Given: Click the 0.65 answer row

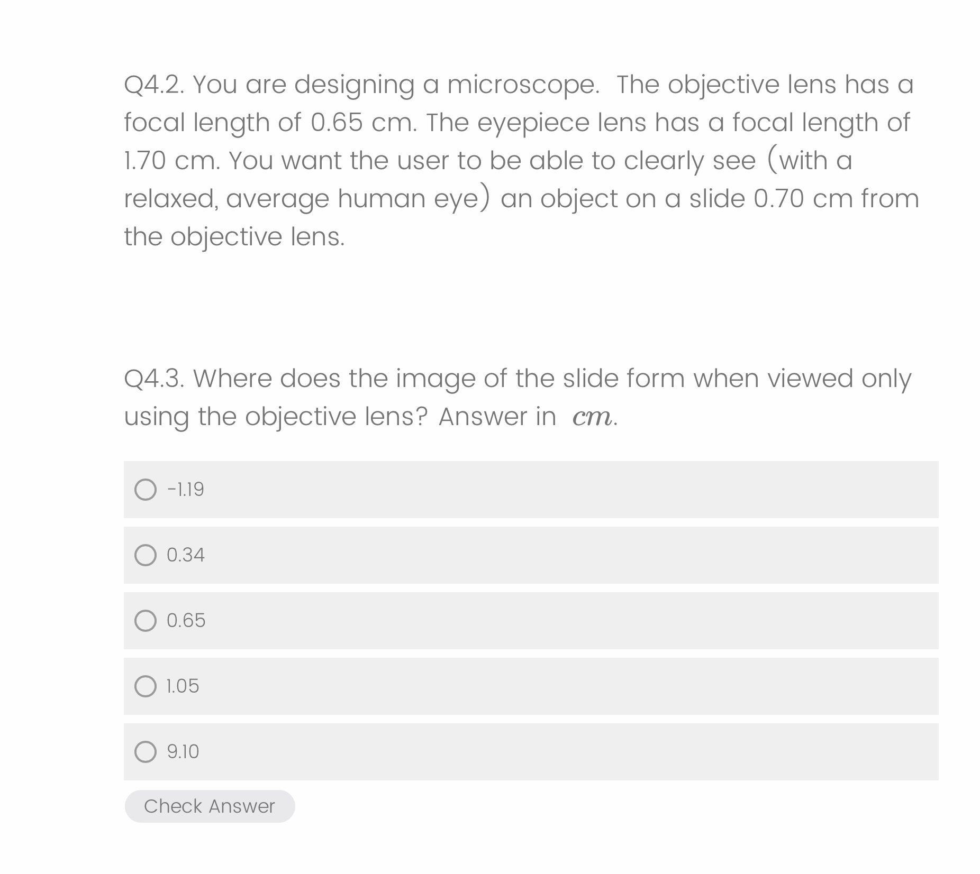Looking at the screenshot, I should [476, 621].
